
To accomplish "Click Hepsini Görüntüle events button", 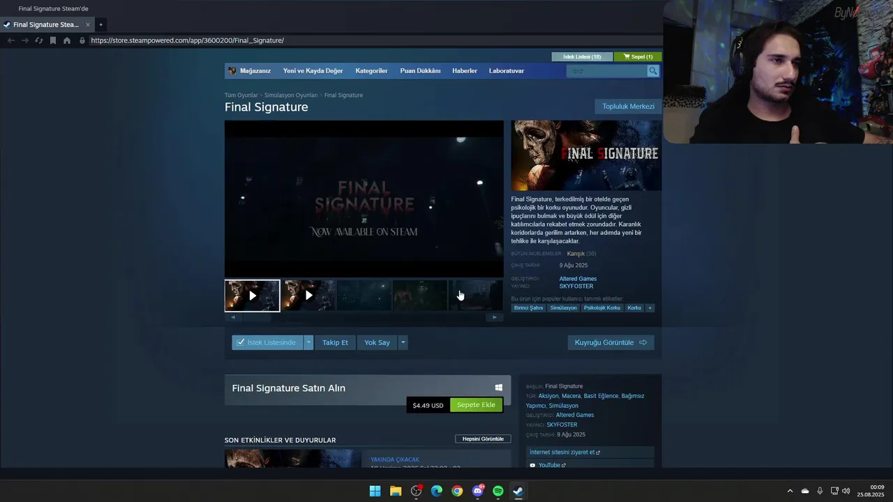I will click(x=483, y=439).
